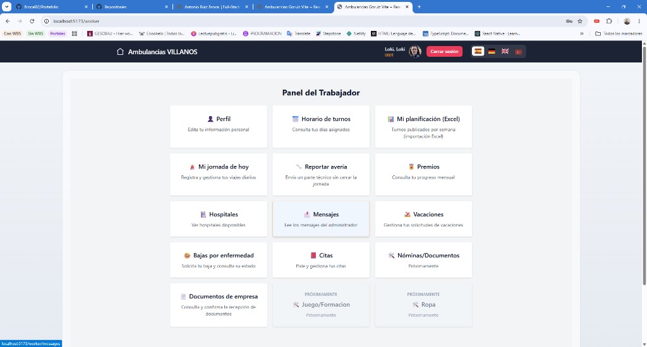The image size is (647, 347).
Task: Switch language to Spanish flag
Action: click(x=478, y=52)
